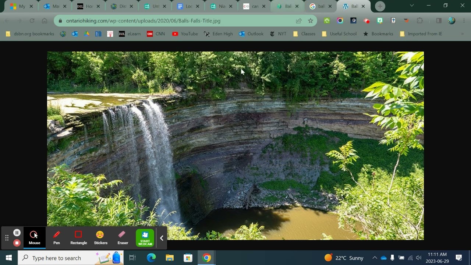Open the Imported From IE folder

421,34
